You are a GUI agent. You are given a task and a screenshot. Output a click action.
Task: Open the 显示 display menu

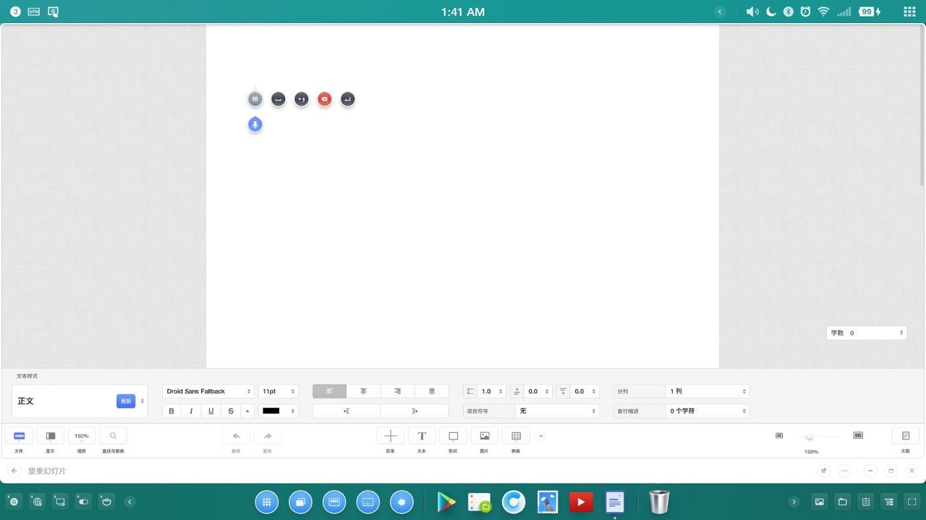[50, 436]
